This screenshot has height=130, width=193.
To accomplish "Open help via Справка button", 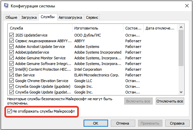I will click(x=177, y=123).
